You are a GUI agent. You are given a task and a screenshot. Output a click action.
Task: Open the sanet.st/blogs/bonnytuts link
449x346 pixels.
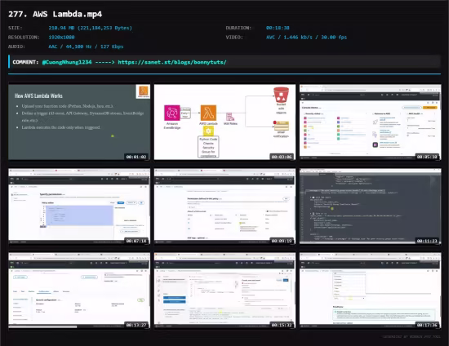point(172,62)
